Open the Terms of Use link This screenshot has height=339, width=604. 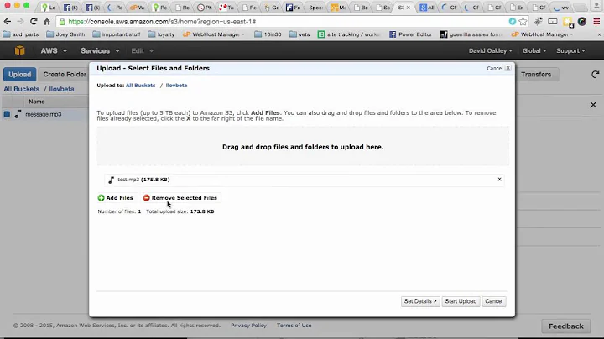click(x=294, y=326)
